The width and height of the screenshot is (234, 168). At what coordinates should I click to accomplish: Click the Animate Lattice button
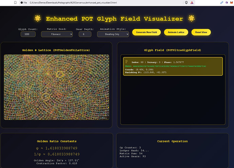[176, 32]
